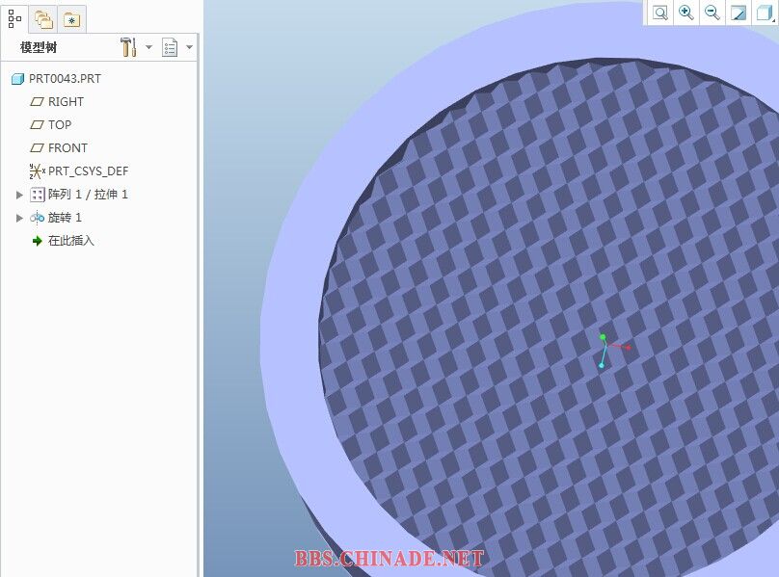Click the Refit zoom-to-fit icon
This screenshot has width=779, height=577.
[x=660, y=13]
